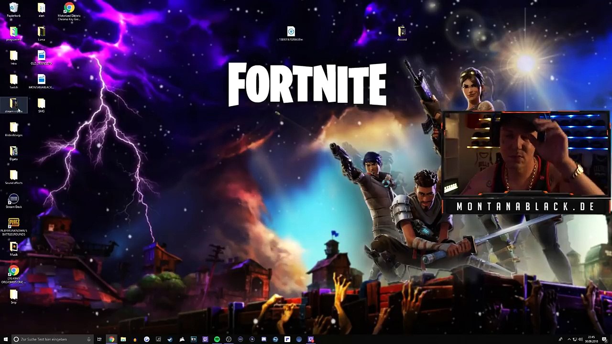
Task: Select the Musik folder icon
Action: [x=13, y=249]
